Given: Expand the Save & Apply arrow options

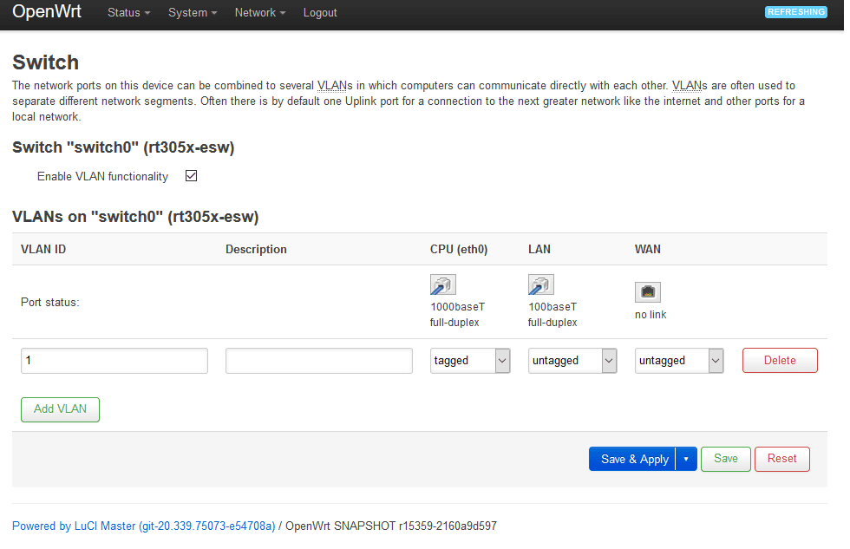Looking at the screenshot, I should pyautogui.click(x=686, y=459).
